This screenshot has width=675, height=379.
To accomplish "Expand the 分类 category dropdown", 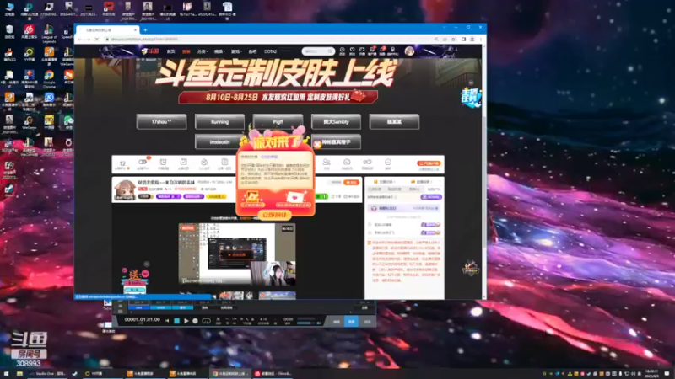I will [202, 51].
